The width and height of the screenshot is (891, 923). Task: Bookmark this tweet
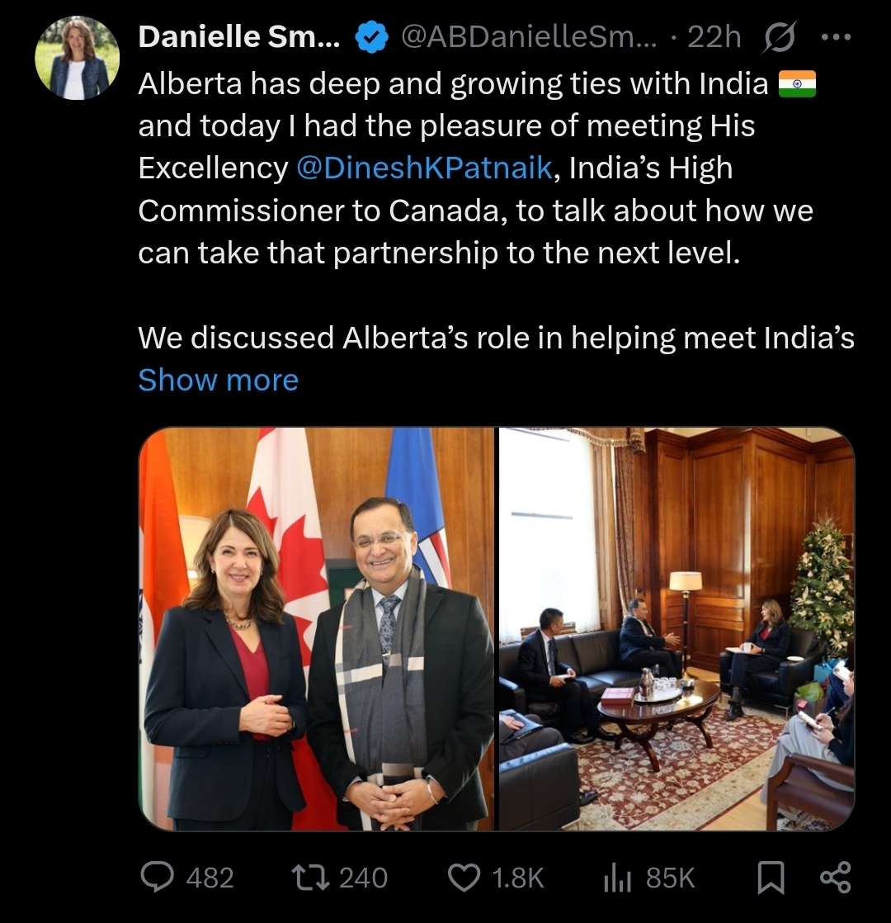pyautogui.click(x=771, y=878)
